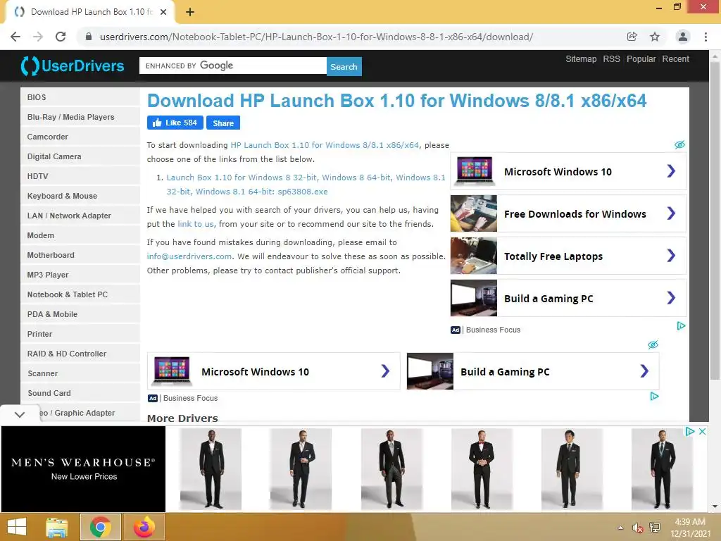721x541 pixels.
Task: Select the Blu-Ray / Media Players category
Action: click(80, 117)
